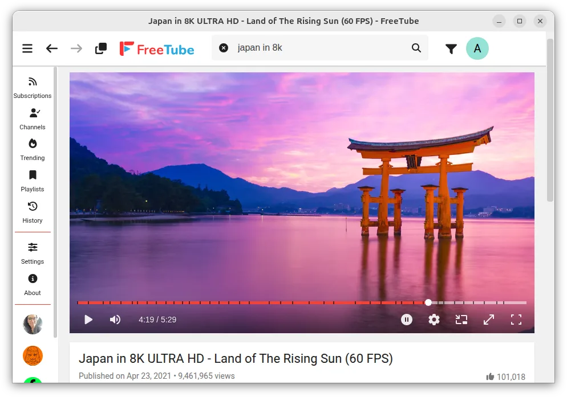
Task: Go forward with the right arrow
Action: click(76, 48)
